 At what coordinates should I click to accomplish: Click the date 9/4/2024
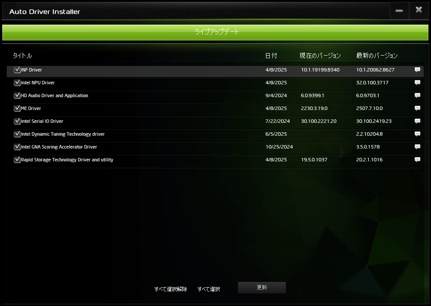pos(276,95)
